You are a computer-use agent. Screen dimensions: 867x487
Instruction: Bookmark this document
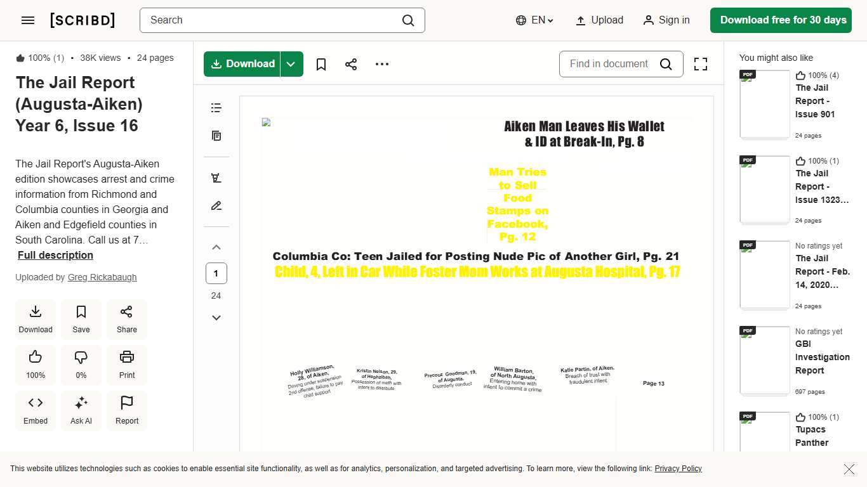coord(321,64)
